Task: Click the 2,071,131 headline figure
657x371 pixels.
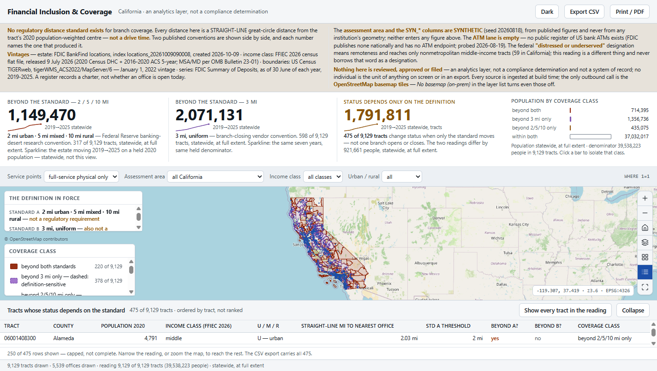Action: tap(209, 115)
